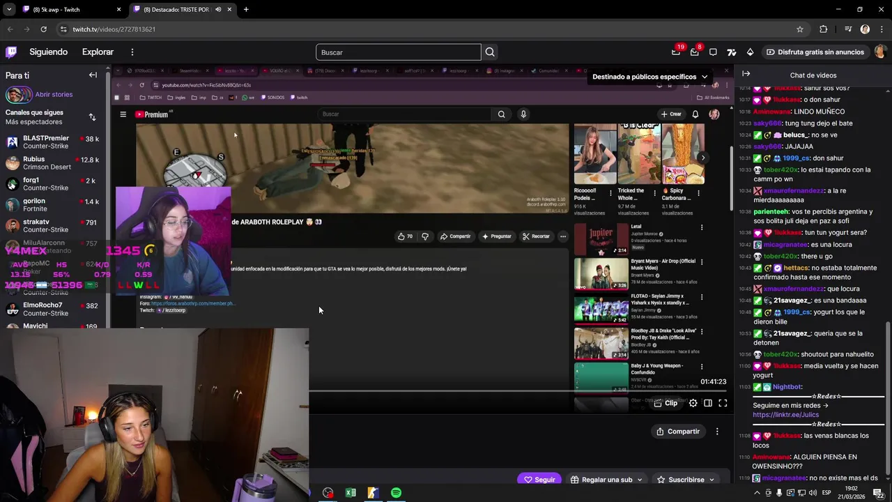This screenshot has width=892, height=502.
Task: Click the sort channels arrows icon
Action: [92, 117]
